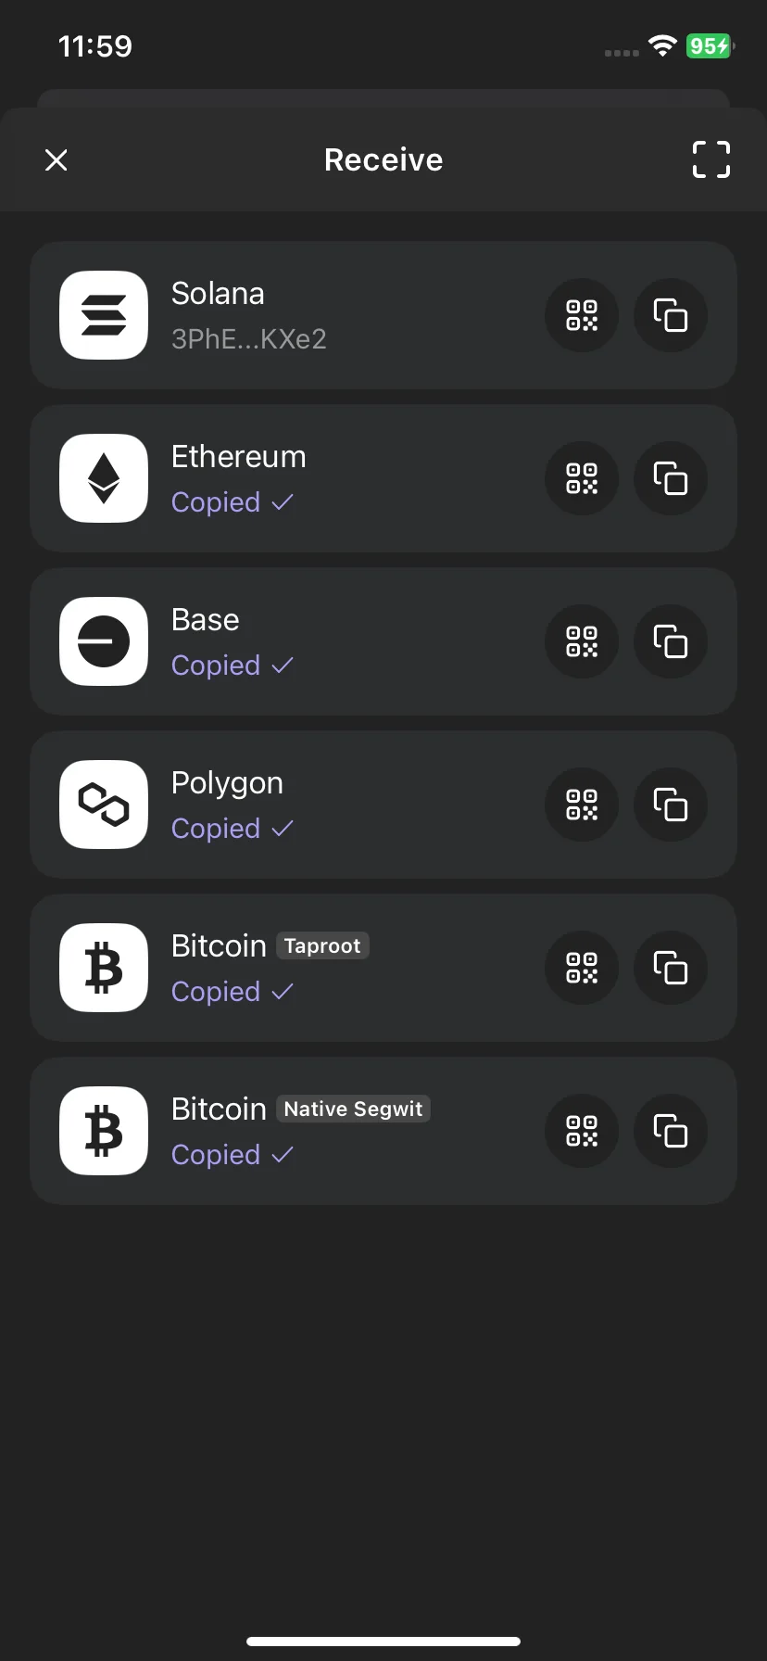The width and height of the screenshot is (767, 1661).
Task: Tap the Polygon logo icon
Action: coord(104,805)
